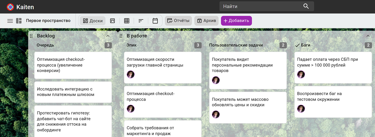Focus the Найти search field
375x137 pixels.
point(267,6)
